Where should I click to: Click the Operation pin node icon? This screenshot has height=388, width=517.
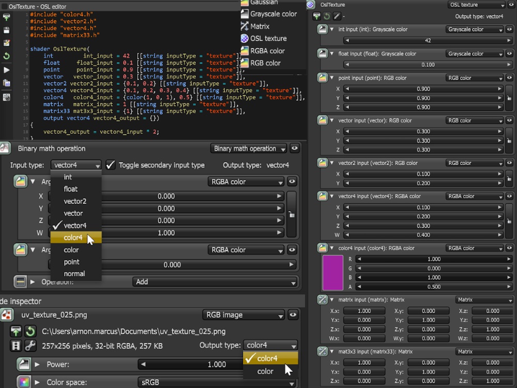[x=20, y=281]
